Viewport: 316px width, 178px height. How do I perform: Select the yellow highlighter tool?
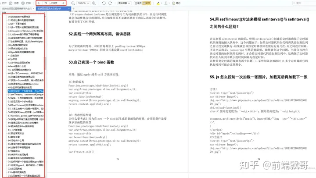coord(158,3)
